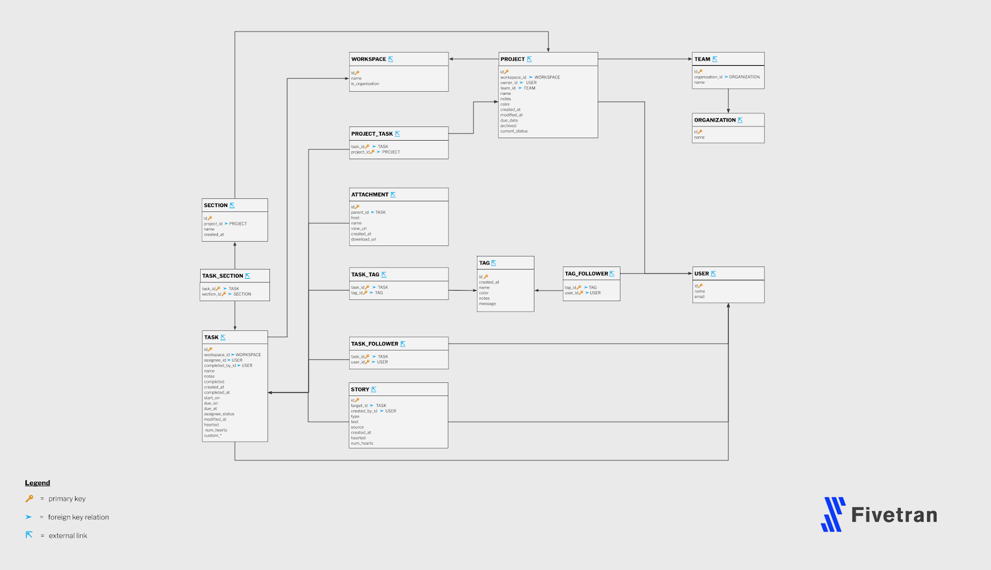Click the Fivetran logo
The width and height of the screenshot is (991, 570).
click(x=880, y=514)
